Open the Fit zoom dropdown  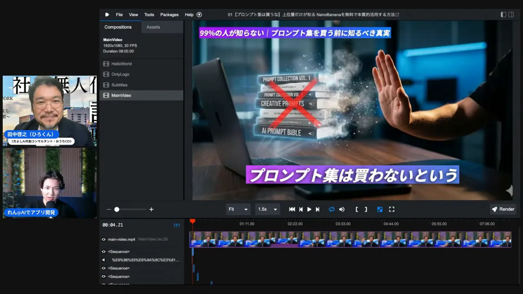point(238,209)
